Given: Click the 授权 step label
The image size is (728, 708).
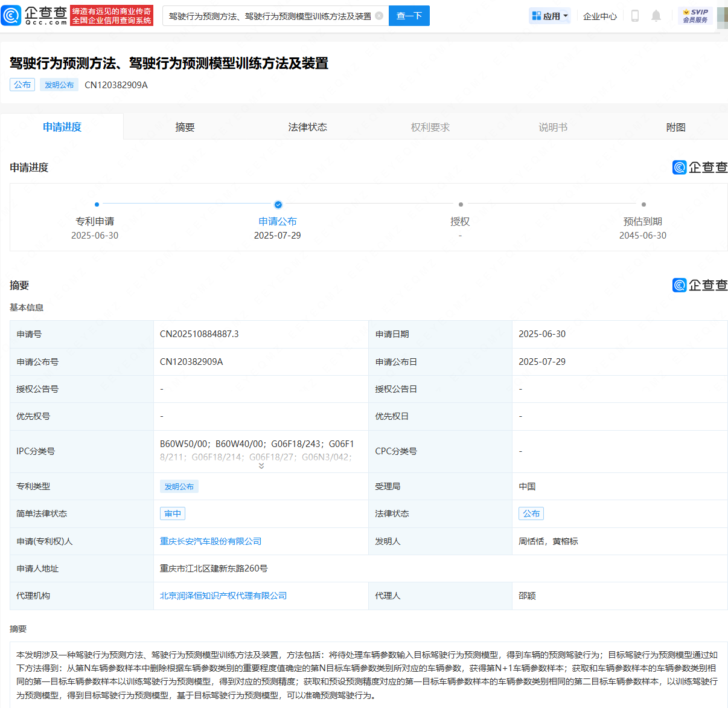Looking at the screenshot, I should 460,222.
